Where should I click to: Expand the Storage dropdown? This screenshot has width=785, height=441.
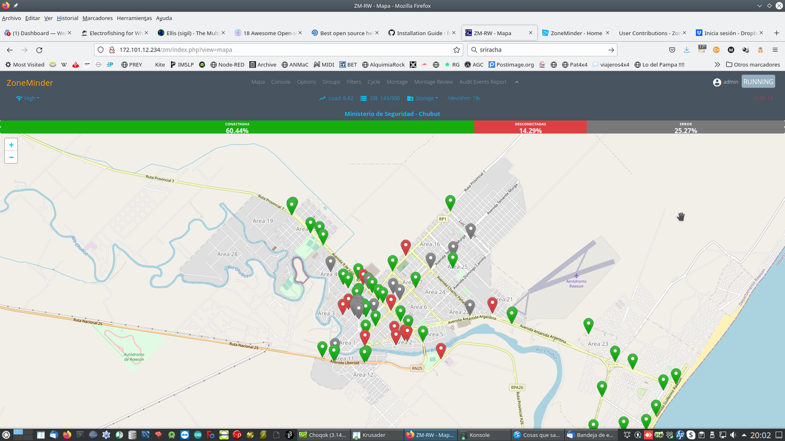tap(423, 98)
